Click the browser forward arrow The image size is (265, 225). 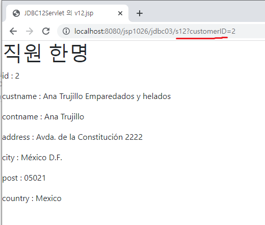[x=30, y=31]
